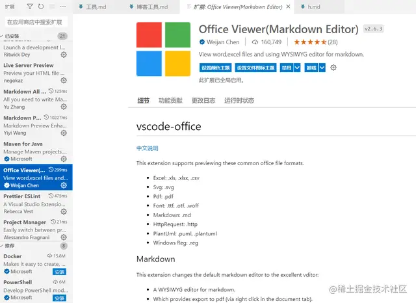Viewport: 416px width, 303px height.
Task: Open the extensions filter icon
Action: point(30,7)
